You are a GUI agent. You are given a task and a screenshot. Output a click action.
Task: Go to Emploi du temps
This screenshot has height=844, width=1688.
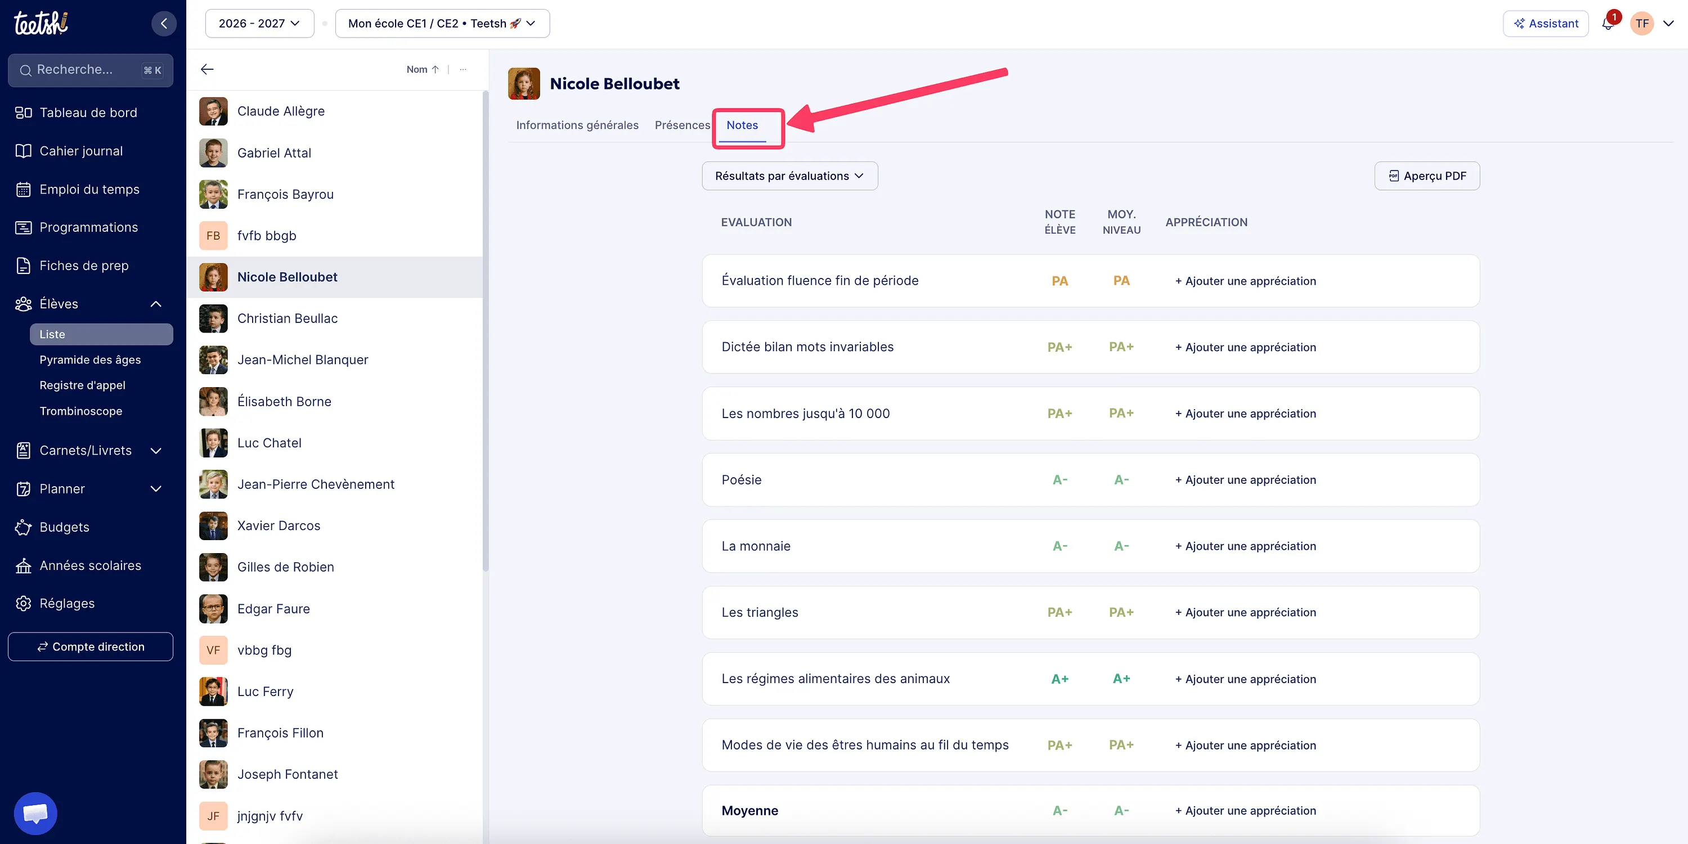point(89,190)
